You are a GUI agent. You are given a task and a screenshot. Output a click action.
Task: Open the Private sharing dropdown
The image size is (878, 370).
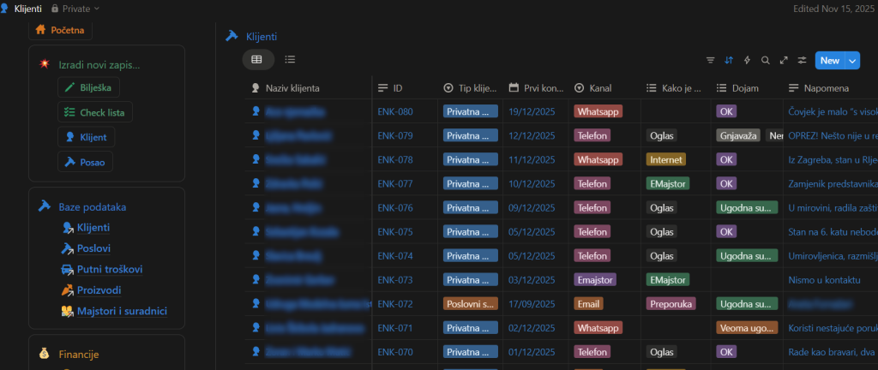click(x=75, y=8)
